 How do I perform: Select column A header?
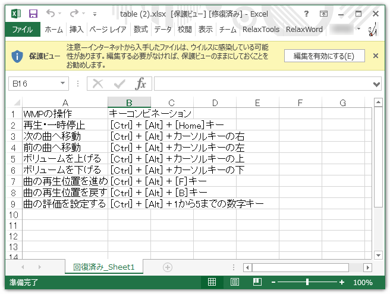coord(65,103)
